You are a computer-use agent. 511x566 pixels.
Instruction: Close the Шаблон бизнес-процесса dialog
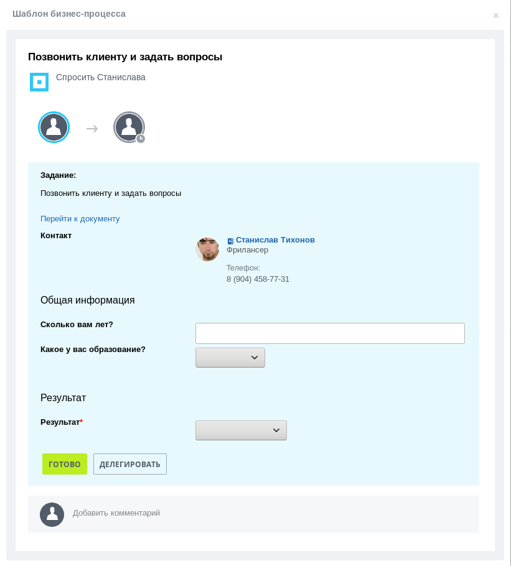tap(496, 16)
